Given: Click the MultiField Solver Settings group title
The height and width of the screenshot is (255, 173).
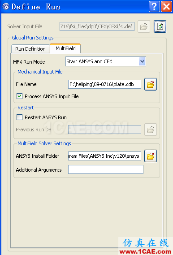Looking at the screenshot, I should click(44, 143).
